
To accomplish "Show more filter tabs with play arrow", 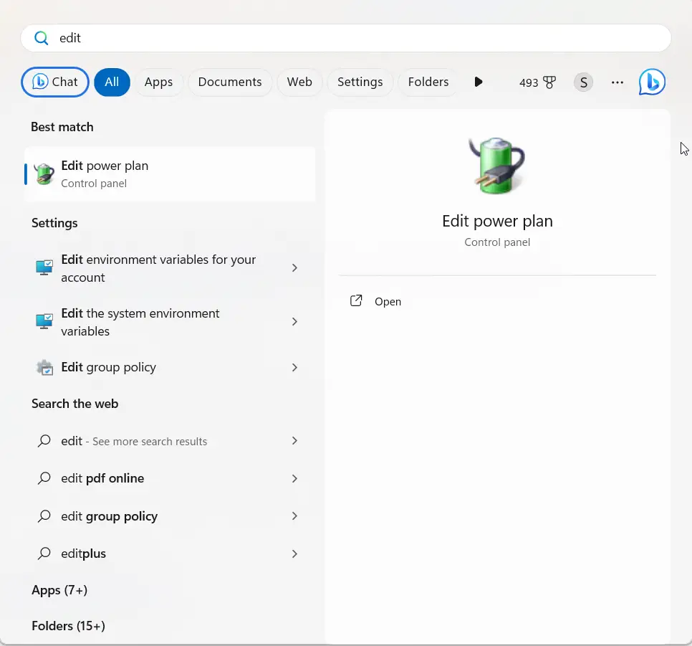I will tap(479, 82).
